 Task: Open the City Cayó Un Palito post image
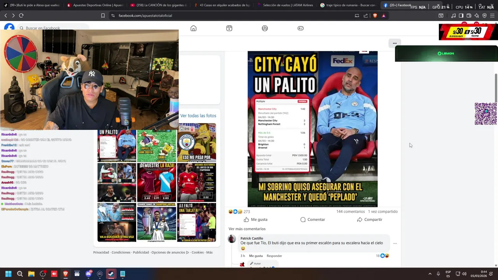click(x=312, y=129)
